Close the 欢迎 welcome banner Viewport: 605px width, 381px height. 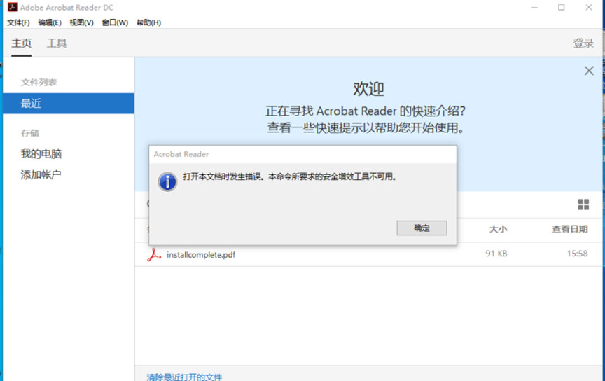pos(589,71)
